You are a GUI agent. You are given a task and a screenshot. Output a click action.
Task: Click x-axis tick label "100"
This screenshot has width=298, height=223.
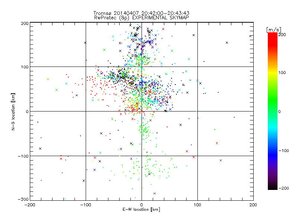click(x=197, y=205)
